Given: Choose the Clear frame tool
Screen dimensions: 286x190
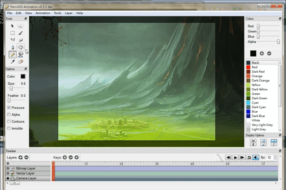Looking at the screenshot, I should (20, 26).
